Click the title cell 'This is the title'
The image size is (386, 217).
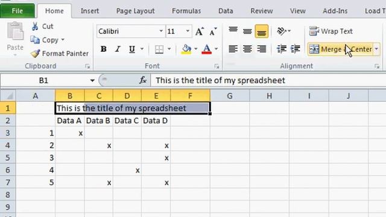tap(133, 108)
